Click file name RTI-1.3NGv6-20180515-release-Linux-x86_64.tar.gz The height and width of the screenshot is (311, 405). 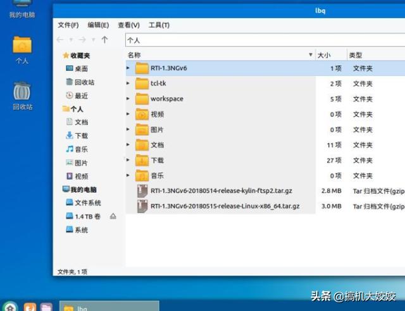[225, 206]
